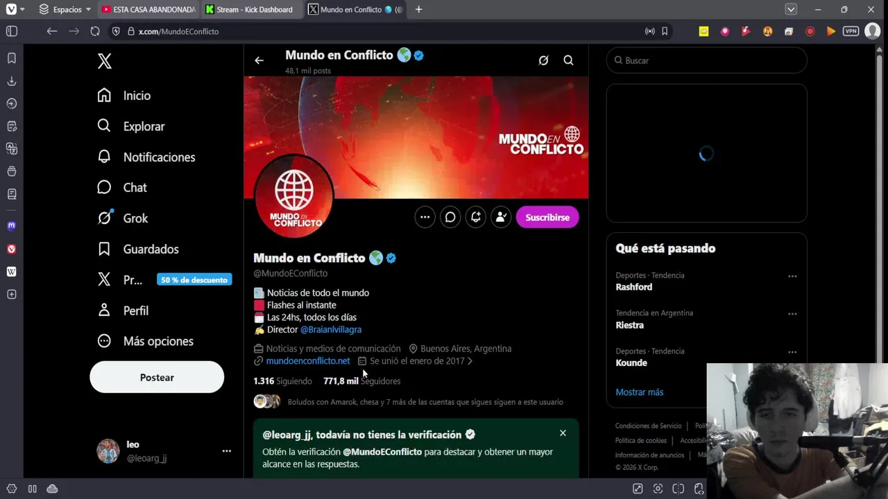
Task: Click the Postear button
Action: tap(157, 378)
